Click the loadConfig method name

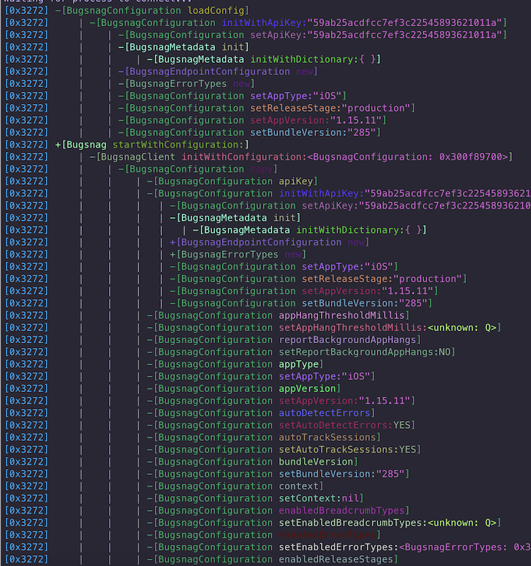216,11
